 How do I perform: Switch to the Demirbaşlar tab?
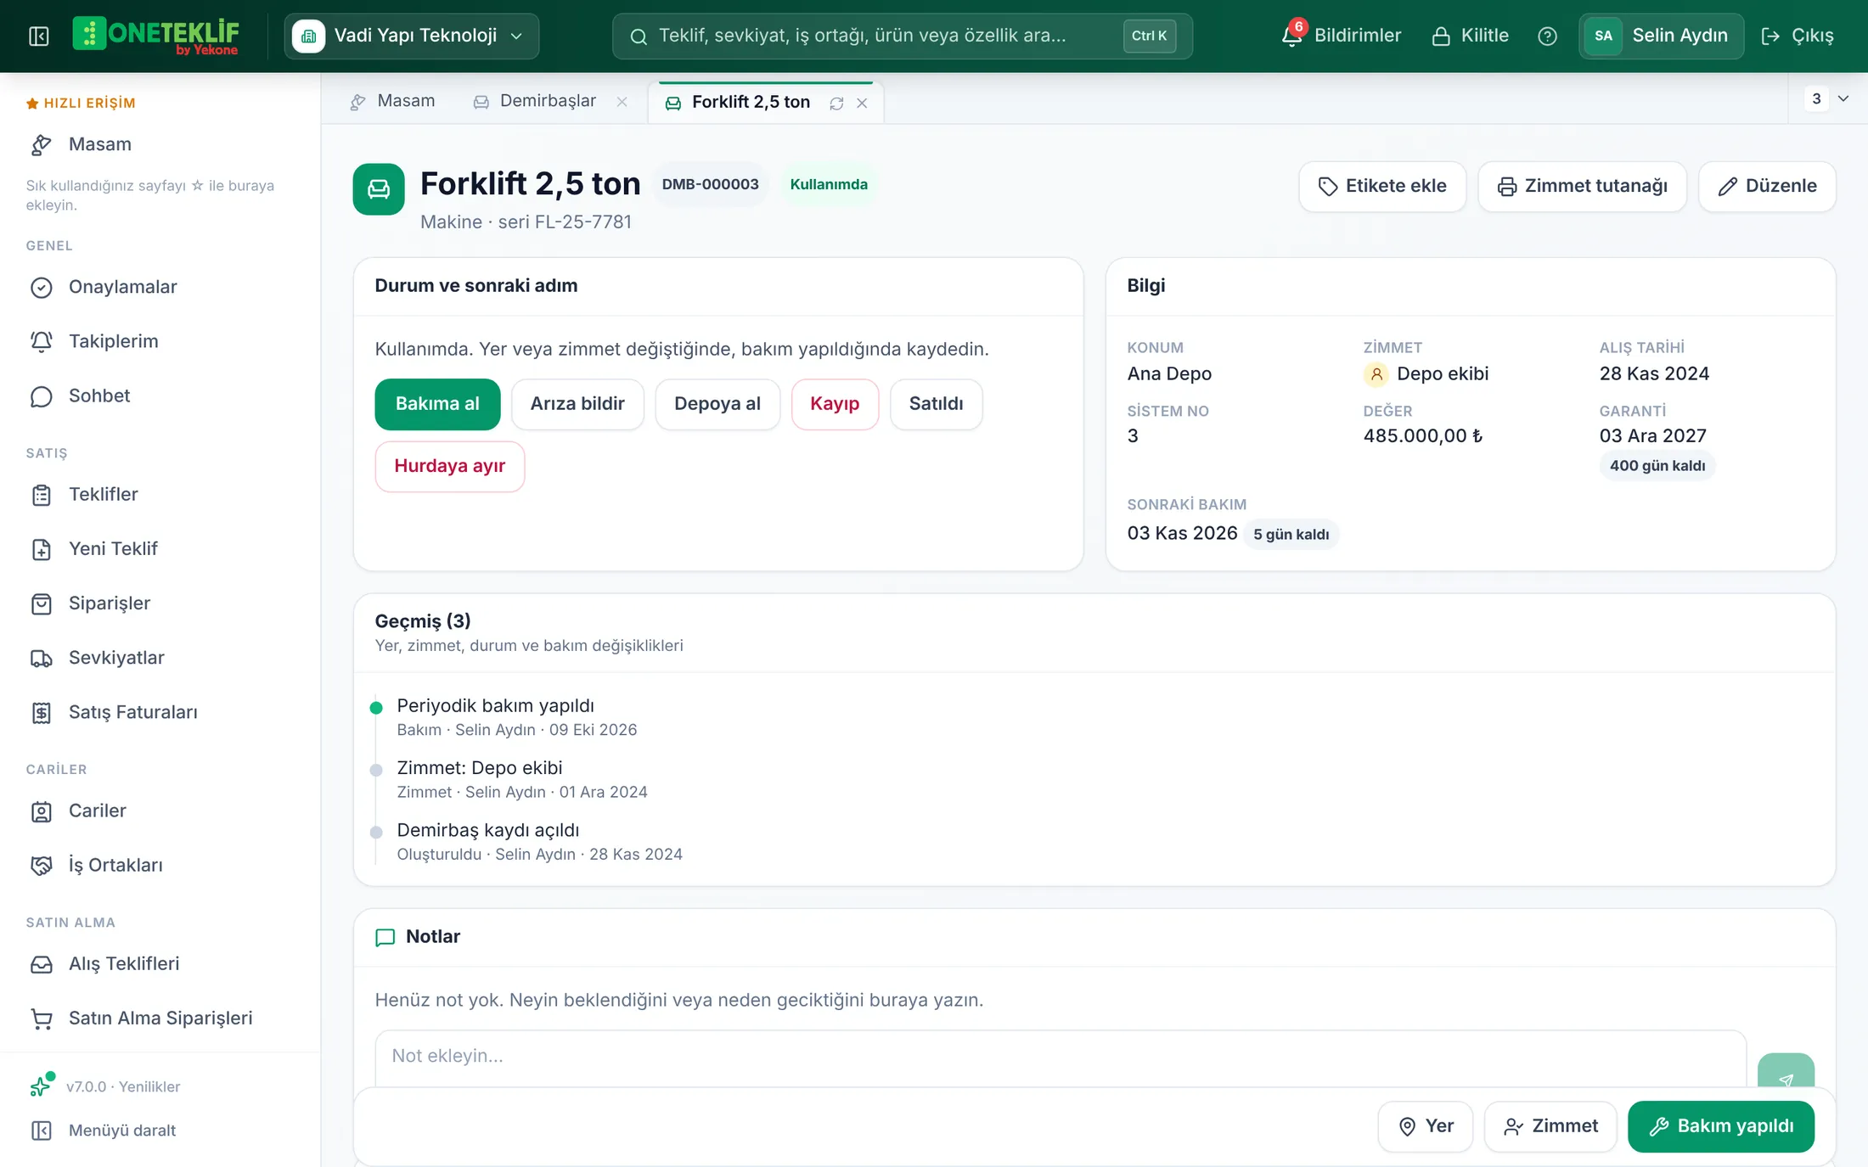(548, 101)
